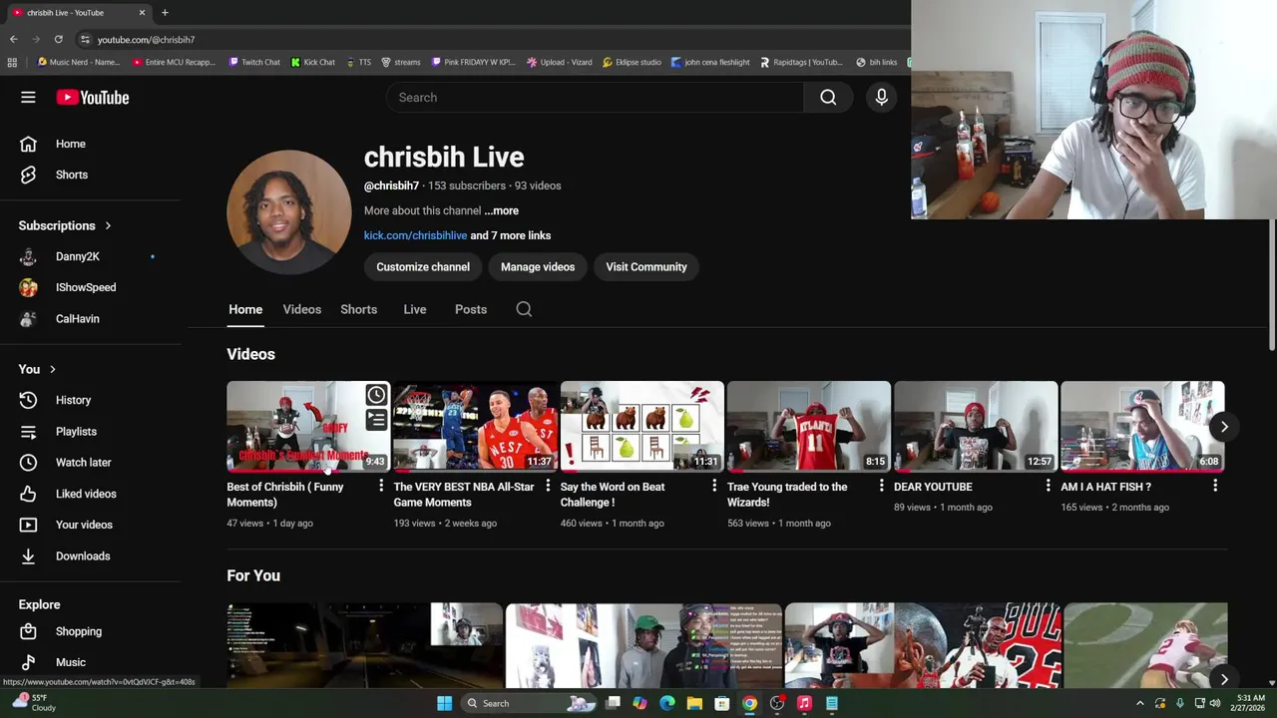Expand the You section chevron
Image resolution: width=1277 pixels, height=718 pixels.
(52, 369)
